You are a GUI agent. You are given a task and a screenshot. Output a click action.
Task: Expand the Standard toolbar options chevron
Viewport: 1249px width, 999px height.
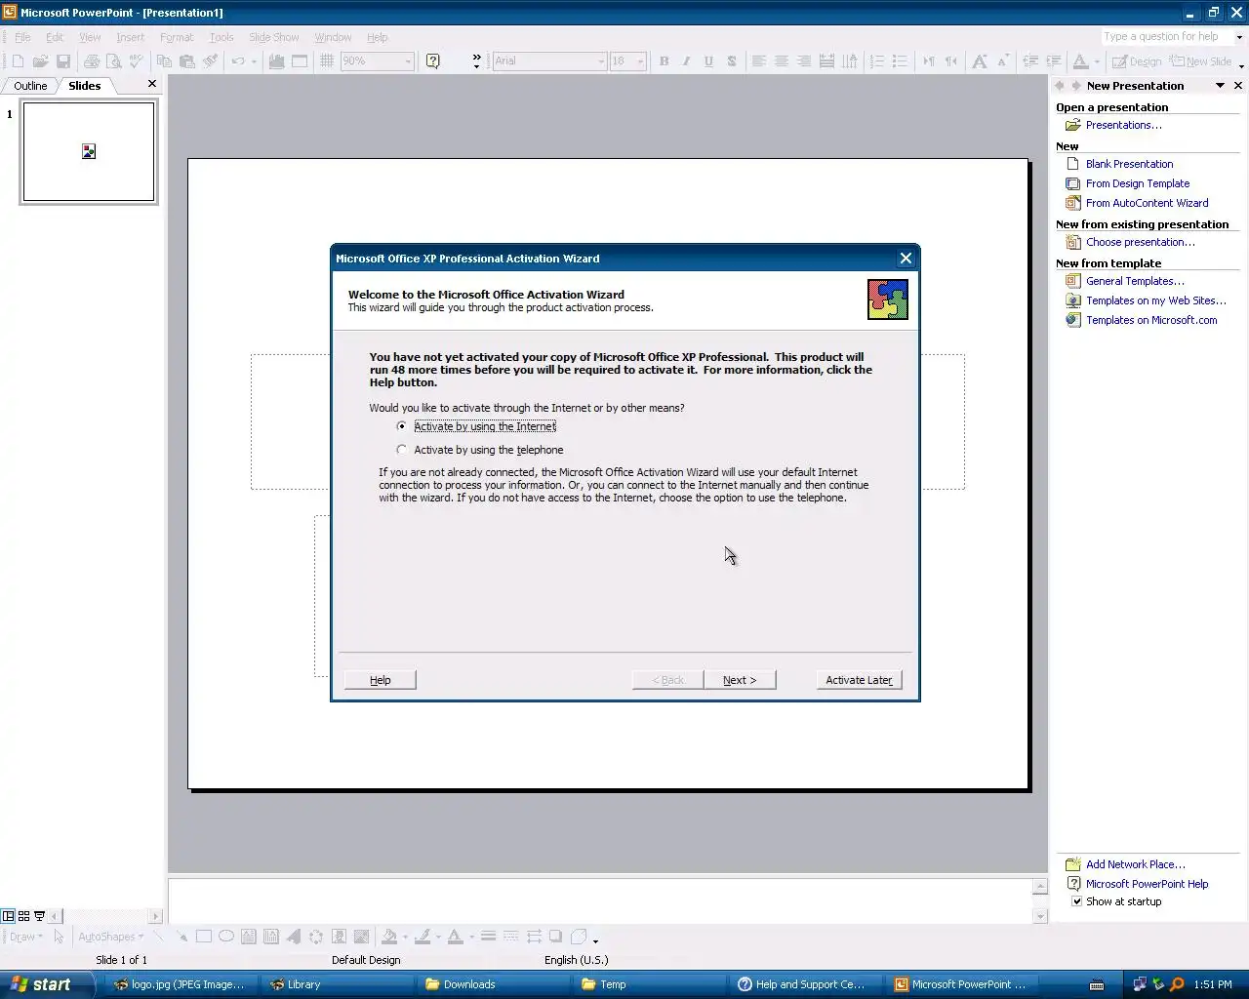pyautogui.click(x=477, y=61)
